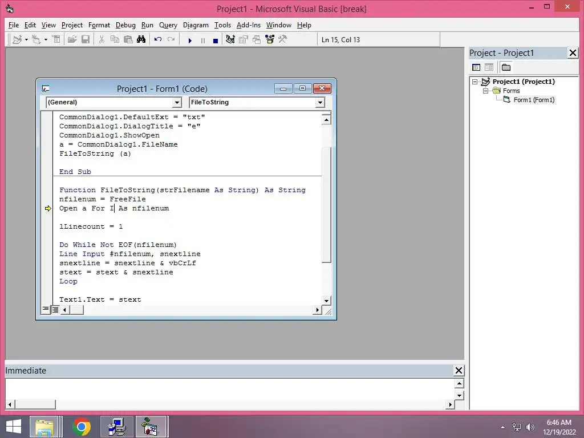The height and width of the screenshot is (438, 584).
Task: Click into the Immediate window text area
Action: pos(229,389)
